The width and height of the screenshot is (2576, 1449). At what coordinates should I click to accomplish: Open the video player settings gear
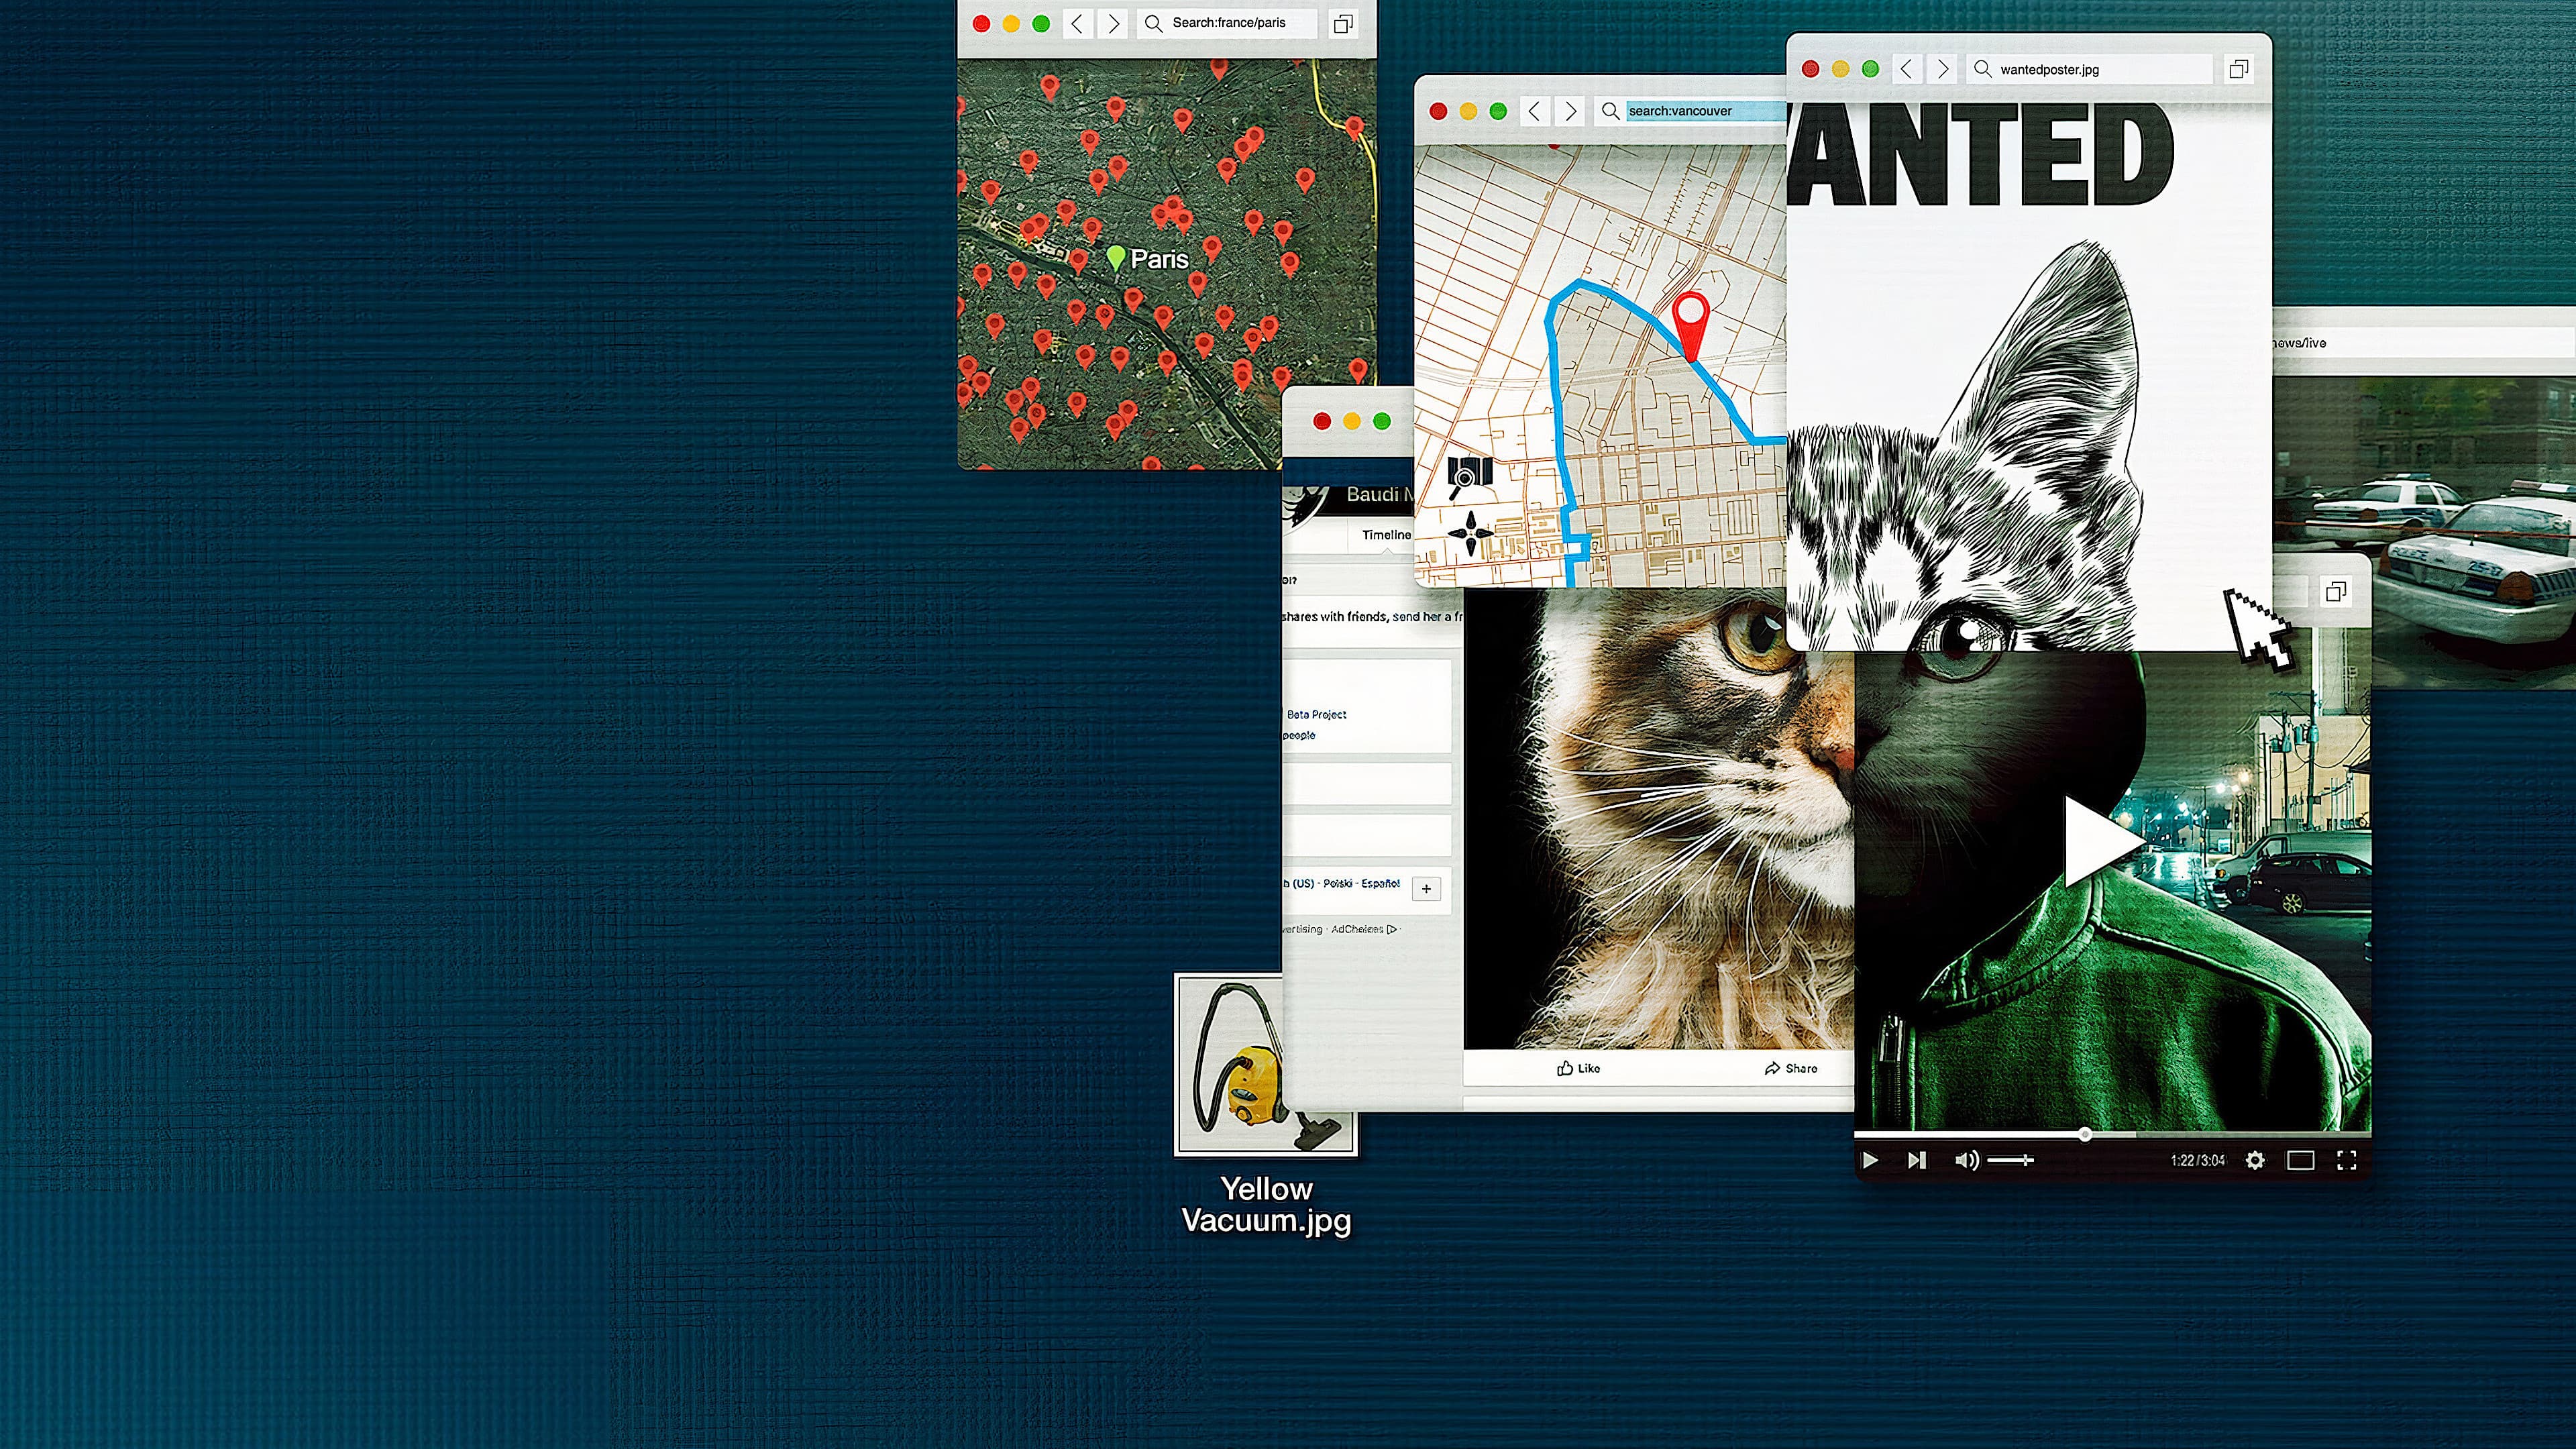(x=2255, y=1160)
